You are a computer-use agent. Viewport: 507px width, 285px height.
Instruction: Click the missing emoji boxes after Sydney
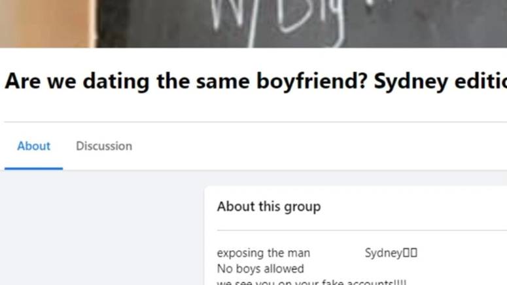point(410,252)
